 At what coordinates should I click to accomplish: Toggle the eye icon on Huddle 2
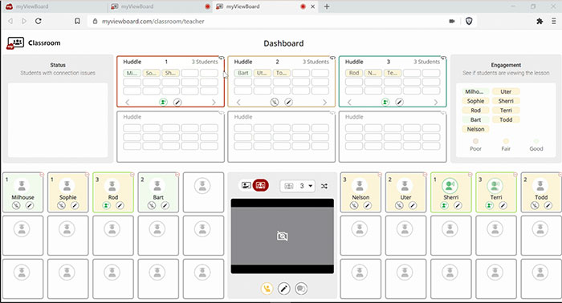click(332, 58)
